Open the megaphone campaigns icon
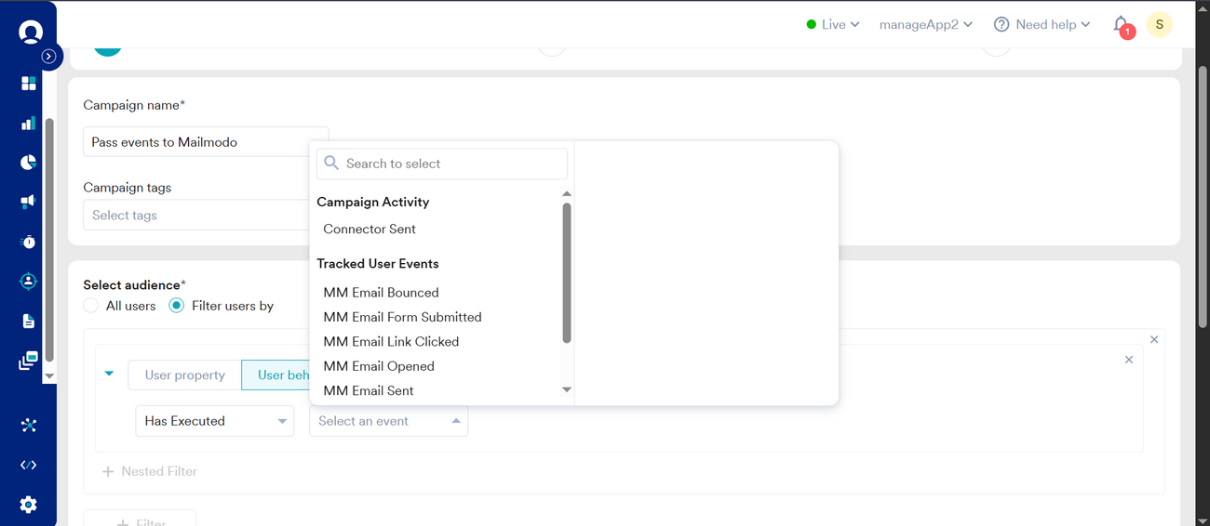Screen dimensions: 1210x526 (29, 202)
